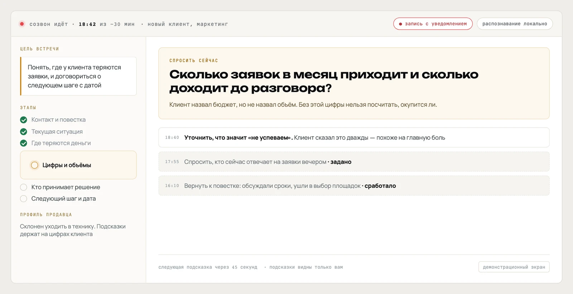Open the 17:55 hint about заявки вечером
Screen dimensions: 573x294
[x=354, y=162]
